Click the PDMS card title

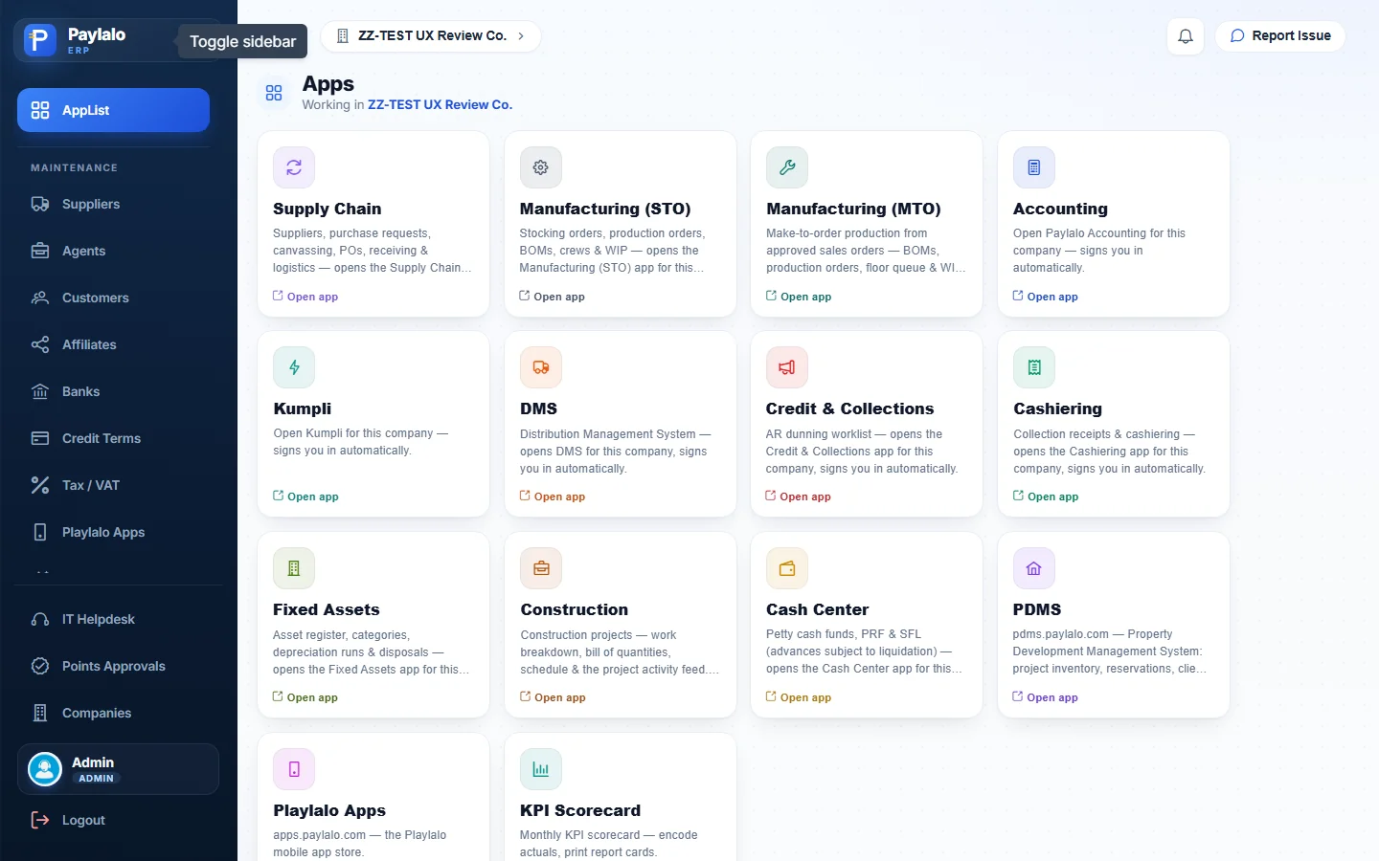pyautogui.click(x=1037, y=609)
